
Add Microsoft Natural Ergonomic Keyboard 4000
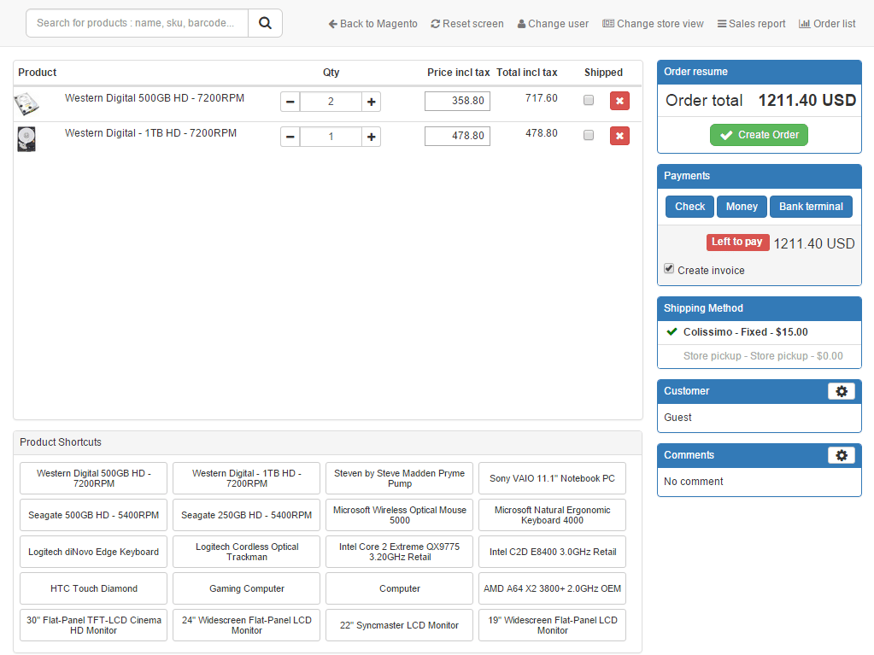[552, 515]
